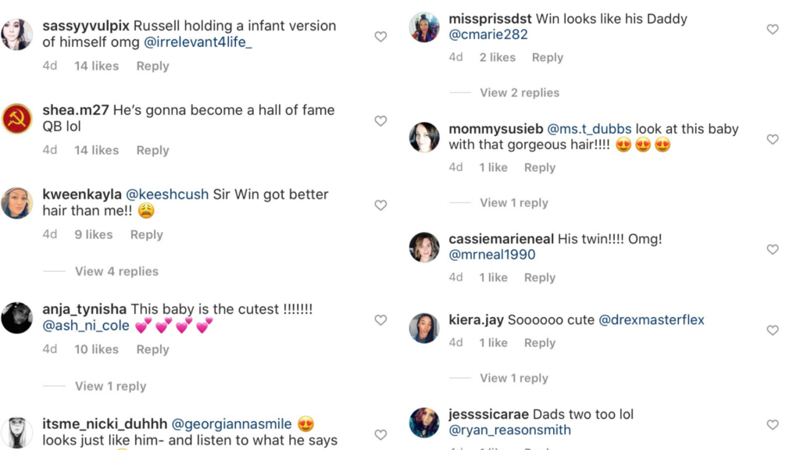The width and height of the screenshot is (800, 450).
Task: Toggle like on itsme_nicki_duhhh's comment
Action: 380,435
